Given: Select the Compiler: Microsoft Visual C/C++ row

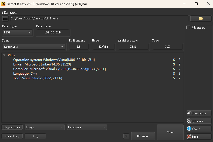Looking at the screenshot, I should pos(59,69).
